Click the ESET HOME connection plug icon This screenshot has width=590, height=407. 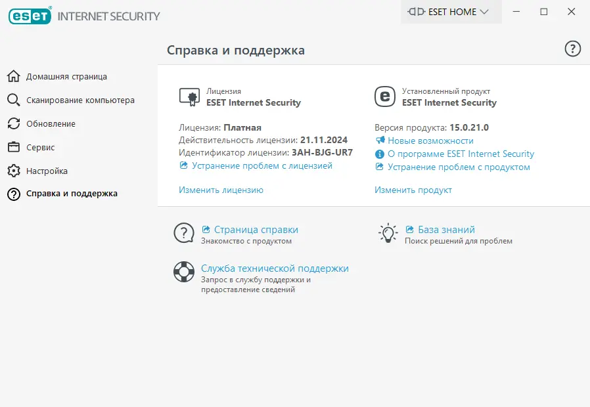[x=416, y=12]
